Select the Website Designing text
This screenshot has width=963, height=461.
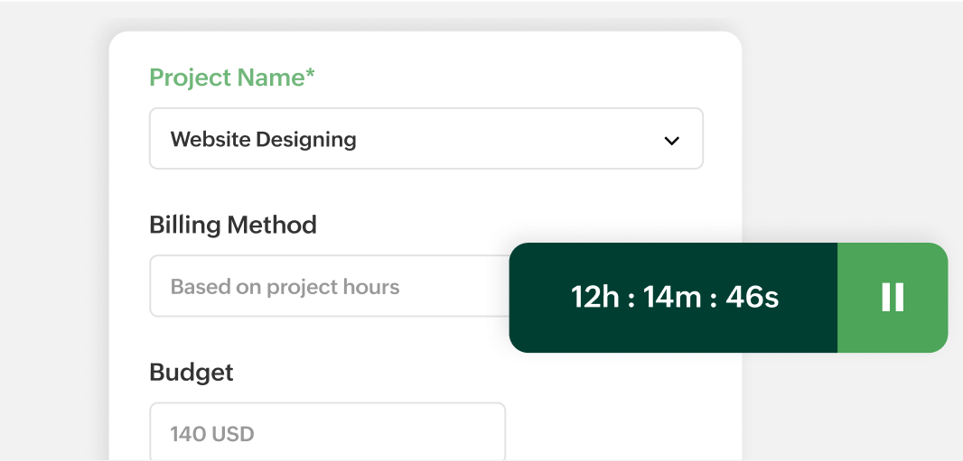(263, 140)
